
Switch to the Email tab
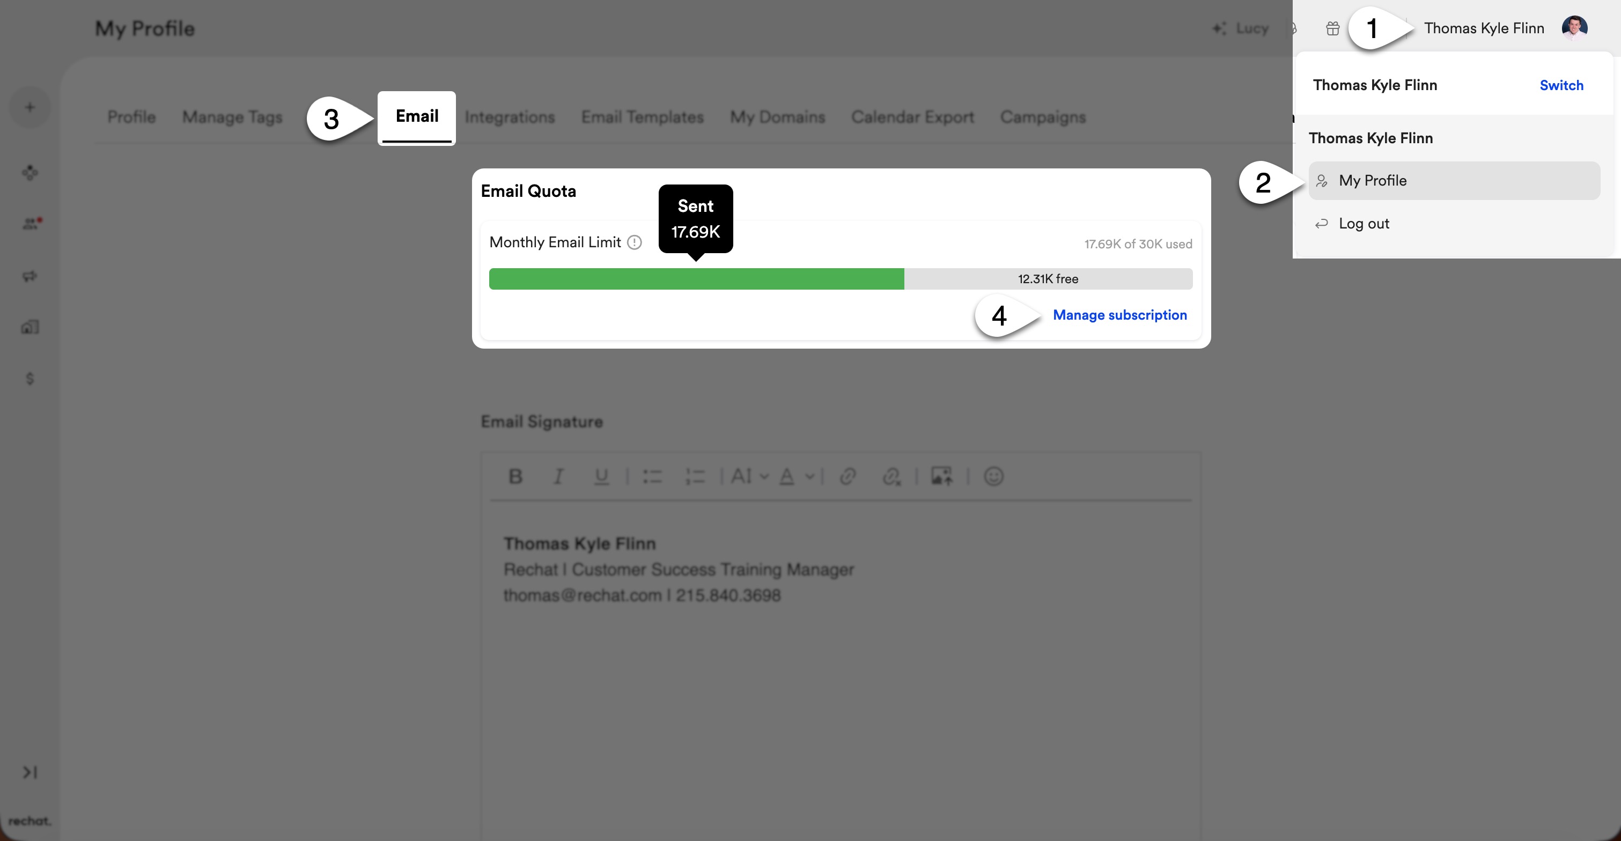[x=417, y=116]
